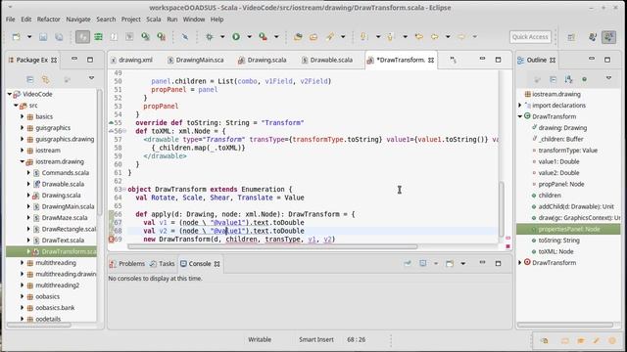Switch to the drawing.xml editor tab
The image size is (627, 352).
point(131,60)
